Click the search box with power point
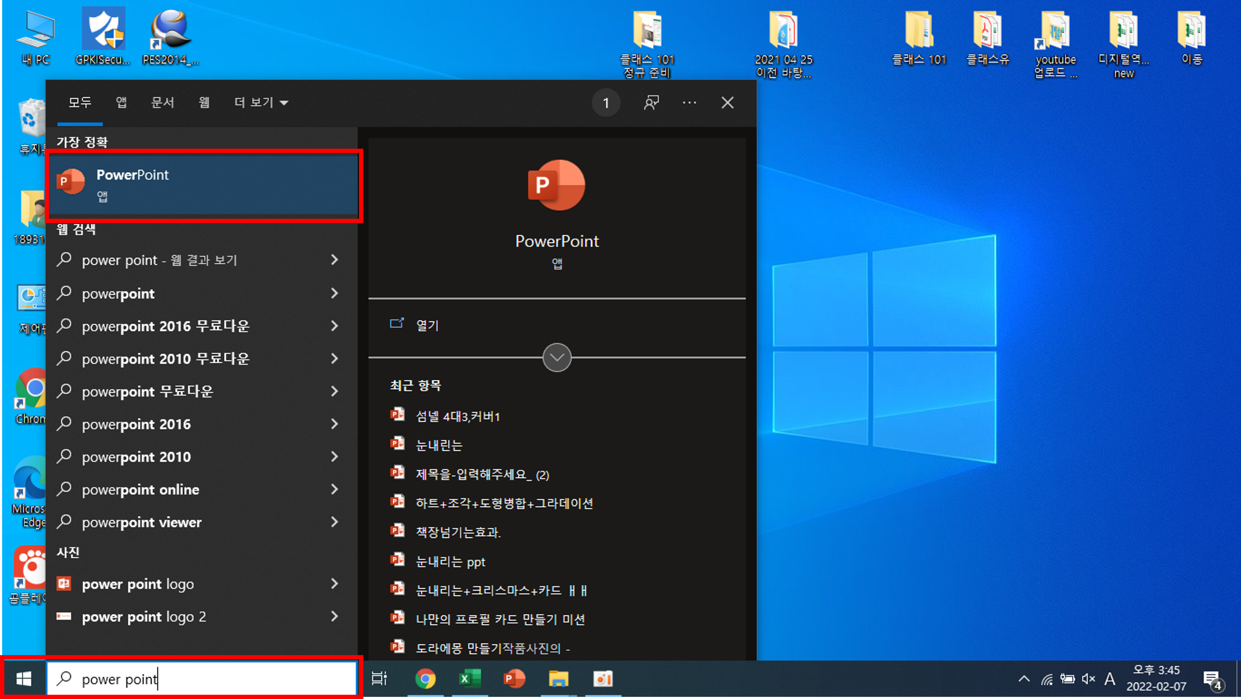 coord(202,679)
